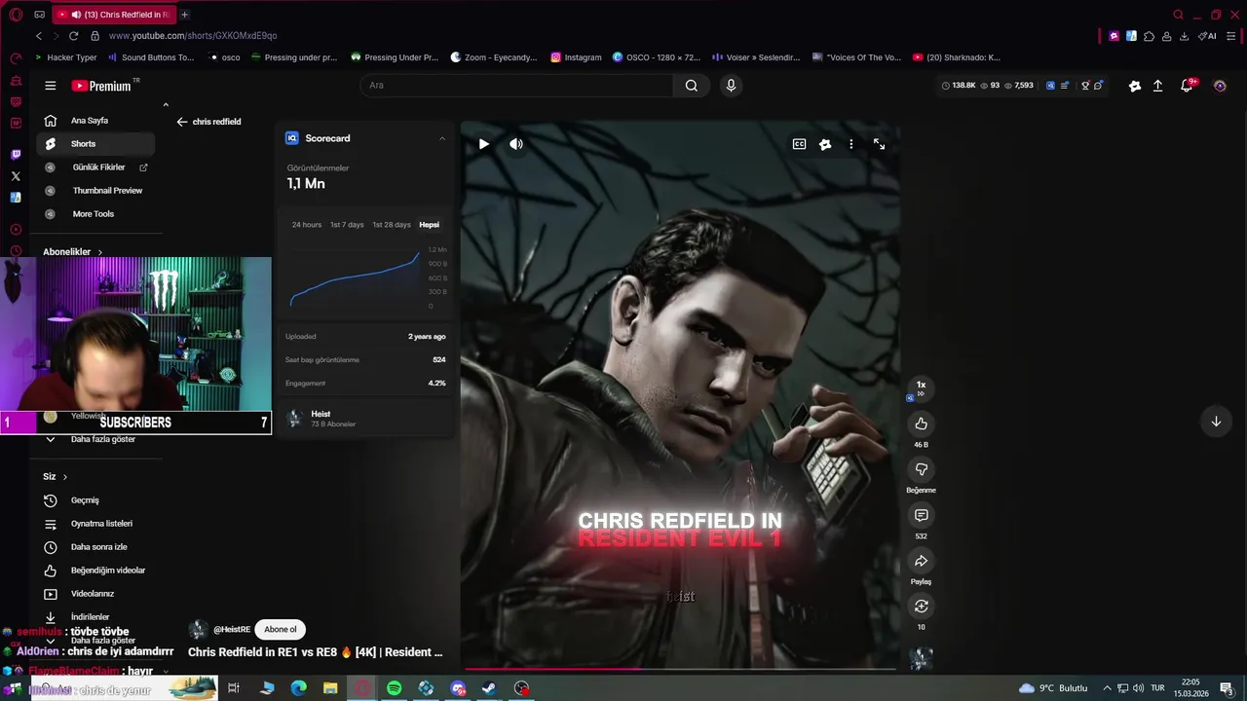The height and width of the screenshot is (701, 1247).
Task: Go to the next short arrow
Action: pos(1216,422)
